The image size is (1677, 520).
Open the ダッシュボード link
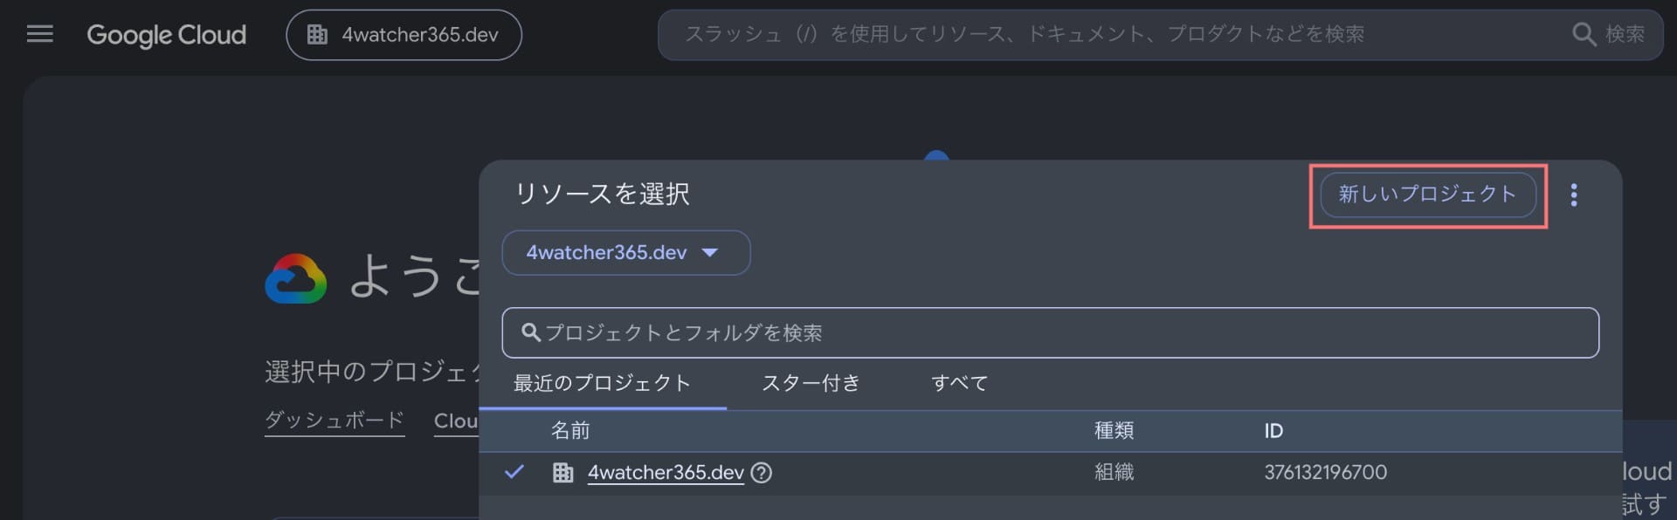(335, 421)
